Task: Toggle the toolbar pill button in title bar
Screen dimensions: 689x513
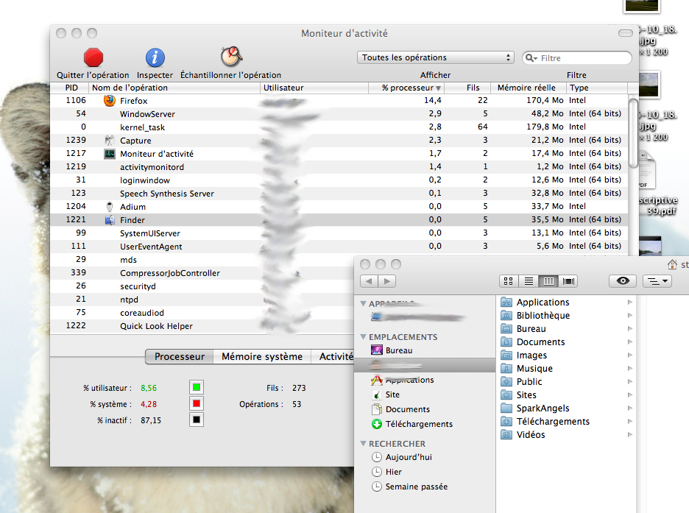Action: [x=625, y=33]
